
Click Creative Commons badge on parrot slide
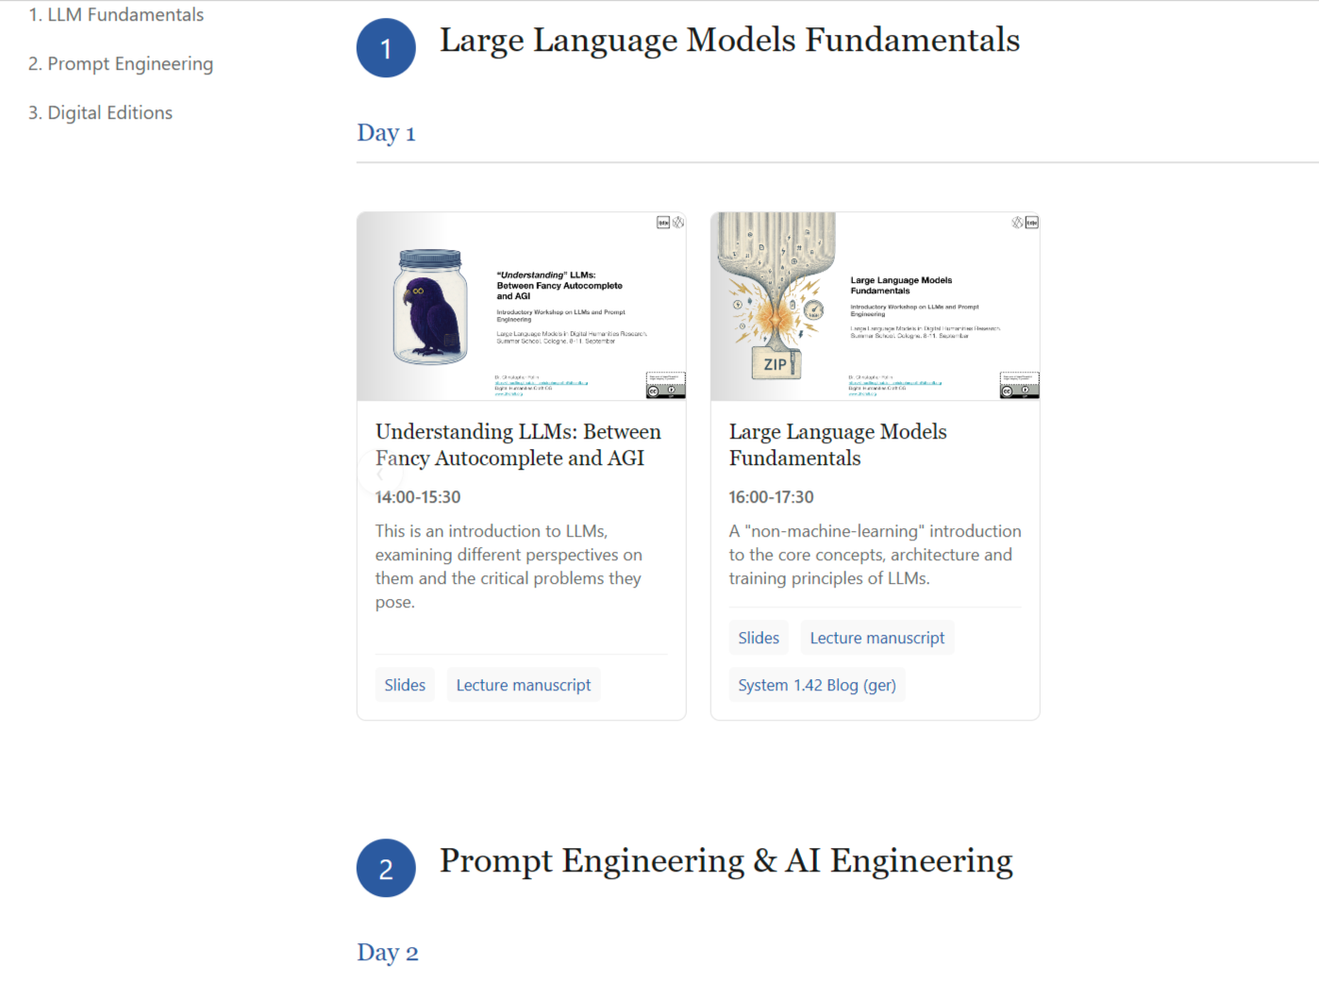pos(665,386)
